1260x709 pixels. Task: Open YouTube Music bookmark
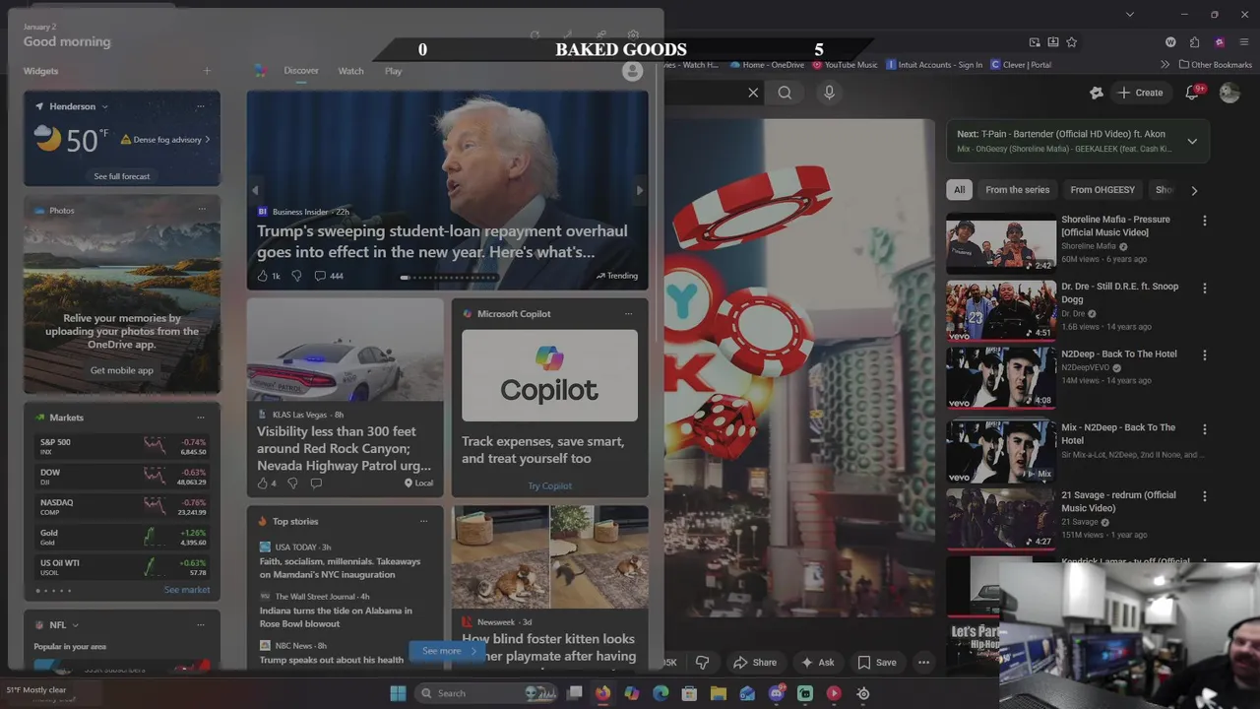(x=846, y=65)
